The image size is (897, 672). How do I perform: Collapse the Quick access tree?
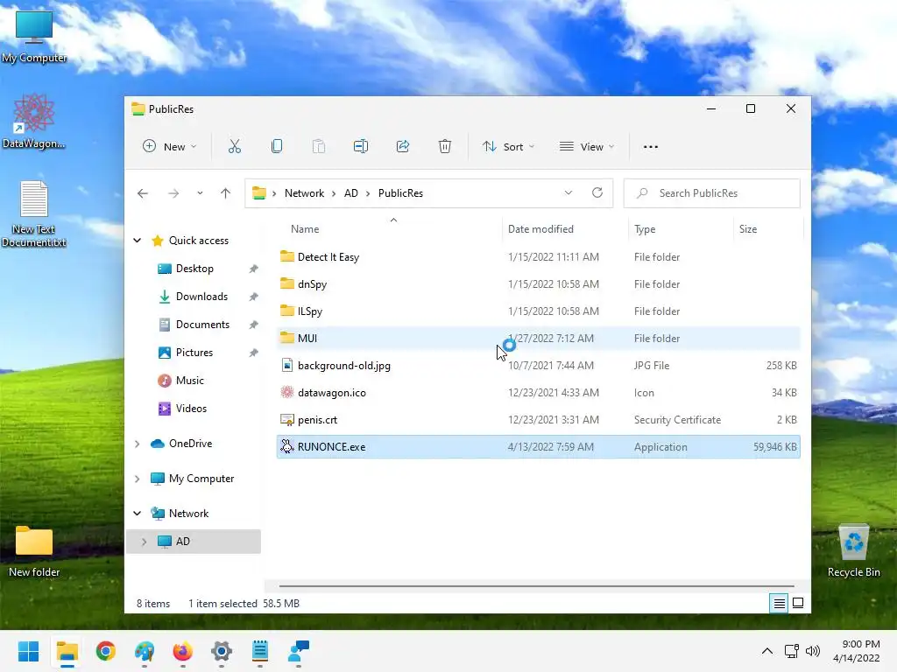tap(138, 241)
